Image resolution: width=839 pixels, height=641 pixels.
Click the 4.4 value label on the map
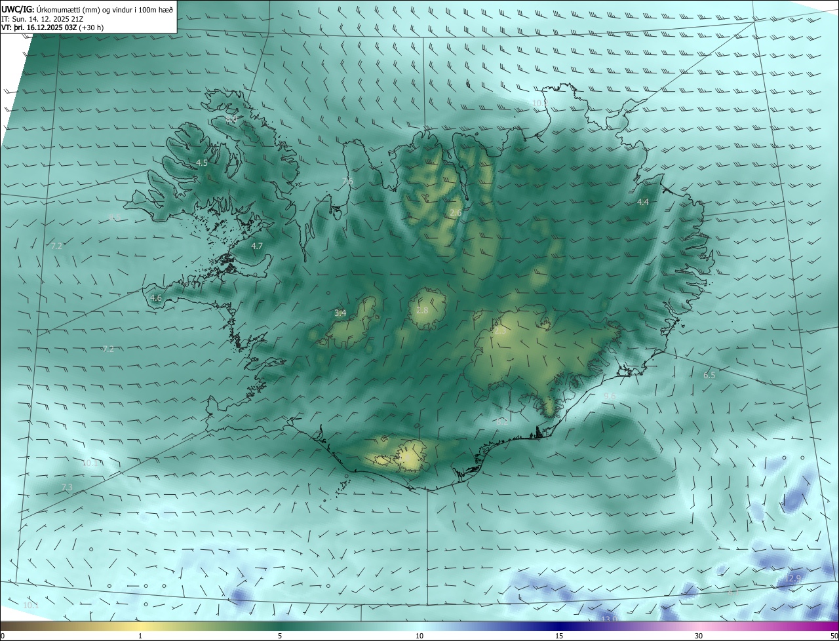click(643, 203)
